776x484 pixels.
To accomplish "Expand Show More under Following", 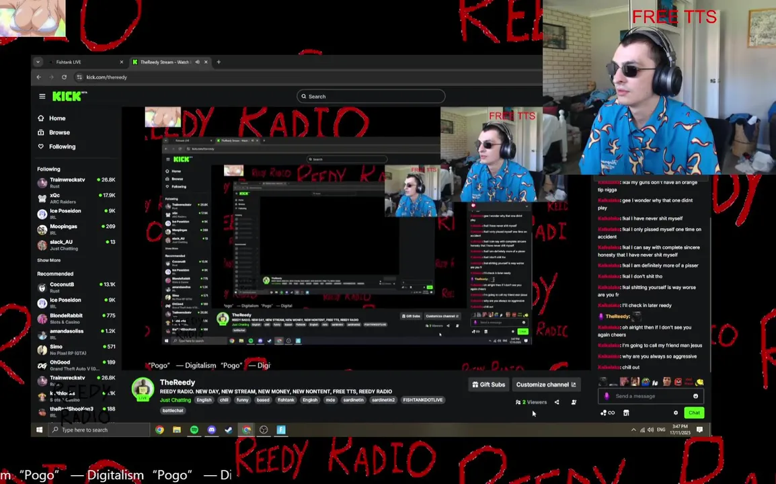I will [x=48, y=260].
